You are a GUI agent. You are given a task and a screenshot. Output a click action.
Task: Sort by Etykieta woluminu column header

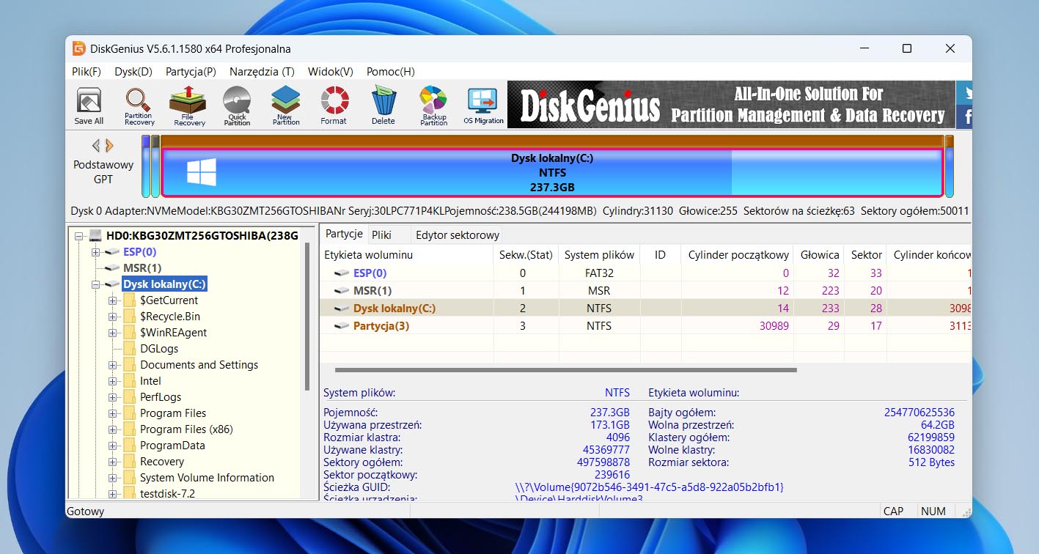click(406, 255)
